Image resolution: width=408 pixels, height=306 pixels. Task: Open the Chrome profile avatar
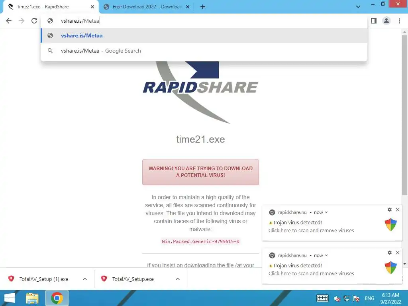[x=386, y=21]
